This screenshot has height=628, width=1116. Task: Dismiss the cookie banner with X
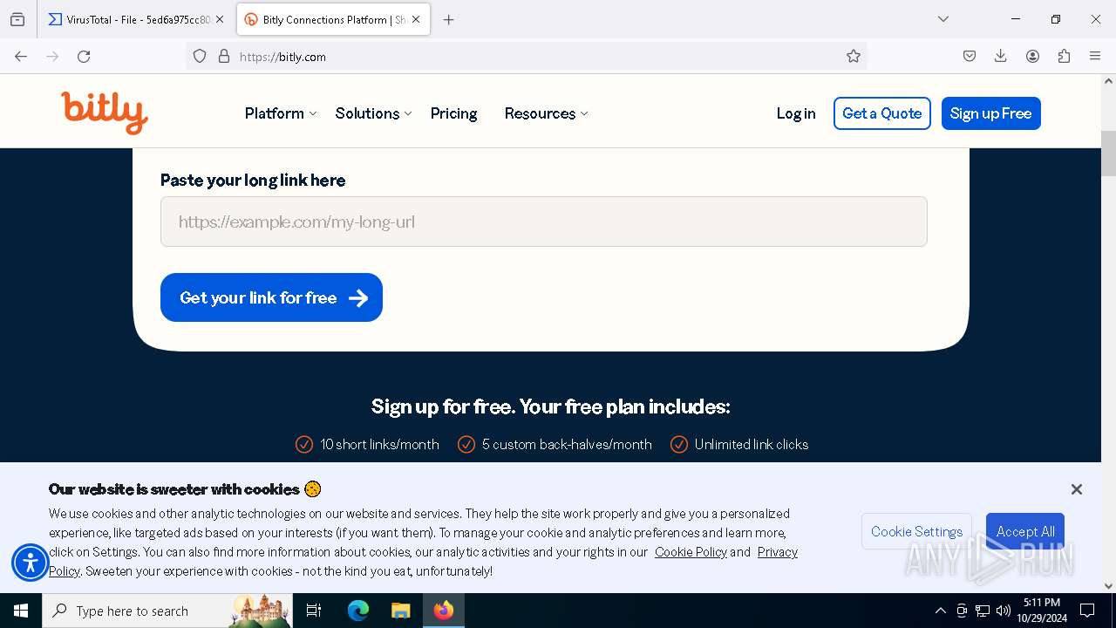pyautogui.click(x=1077, y=489)
